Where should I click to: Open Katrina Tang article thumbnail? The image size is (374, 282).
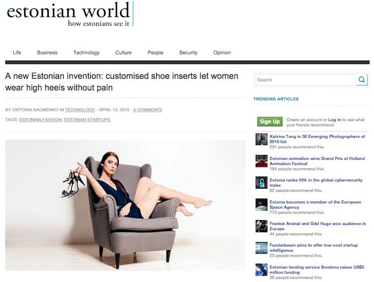[x=261, y=139]
